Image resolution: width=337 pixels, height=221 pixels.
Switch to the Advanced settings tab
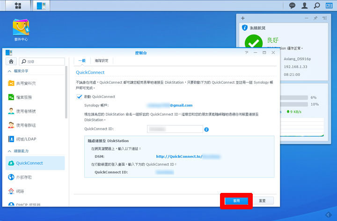coord(102,60)
